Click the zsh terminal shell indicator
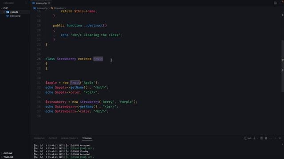The image size is (284, 159). click(248, 138)
